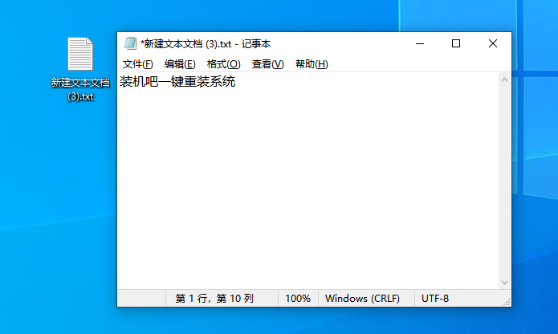Click the Notepad icon in the title bar

130,44
